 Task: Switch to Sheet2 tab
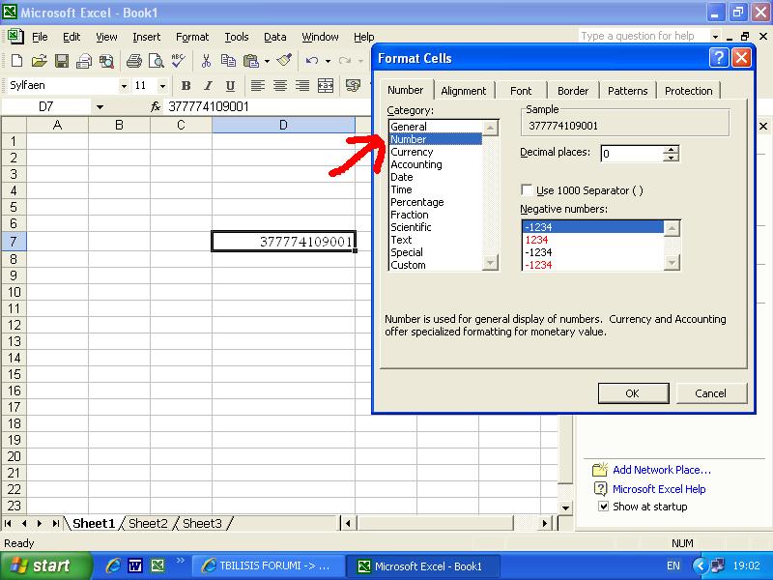point(148,523)
